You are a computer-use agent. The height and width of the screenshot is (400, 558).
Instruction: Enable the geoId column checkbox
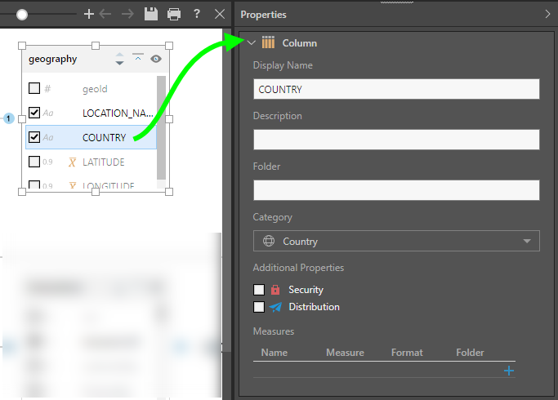[34, 88]
